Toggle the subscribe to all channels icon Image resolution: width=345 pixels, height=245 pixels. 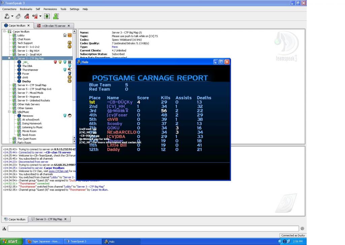coord(47,16)
